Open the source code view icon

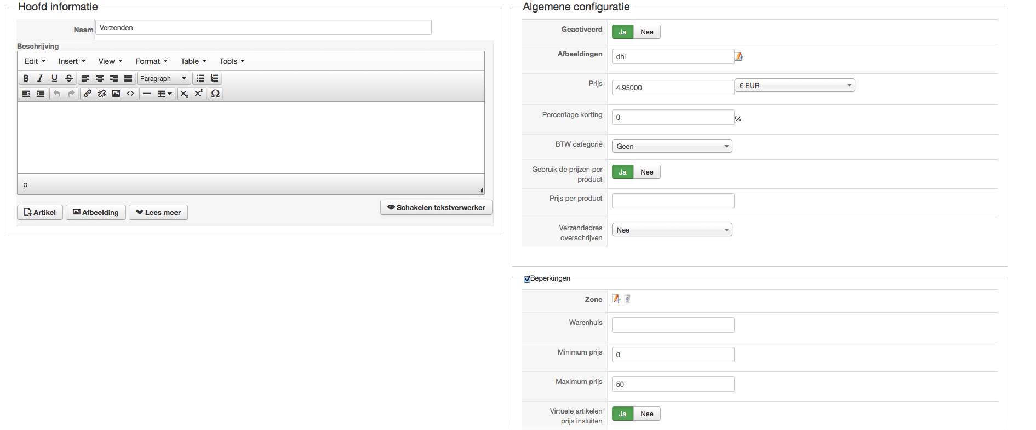pyautogui.click(x=130, y=94)
